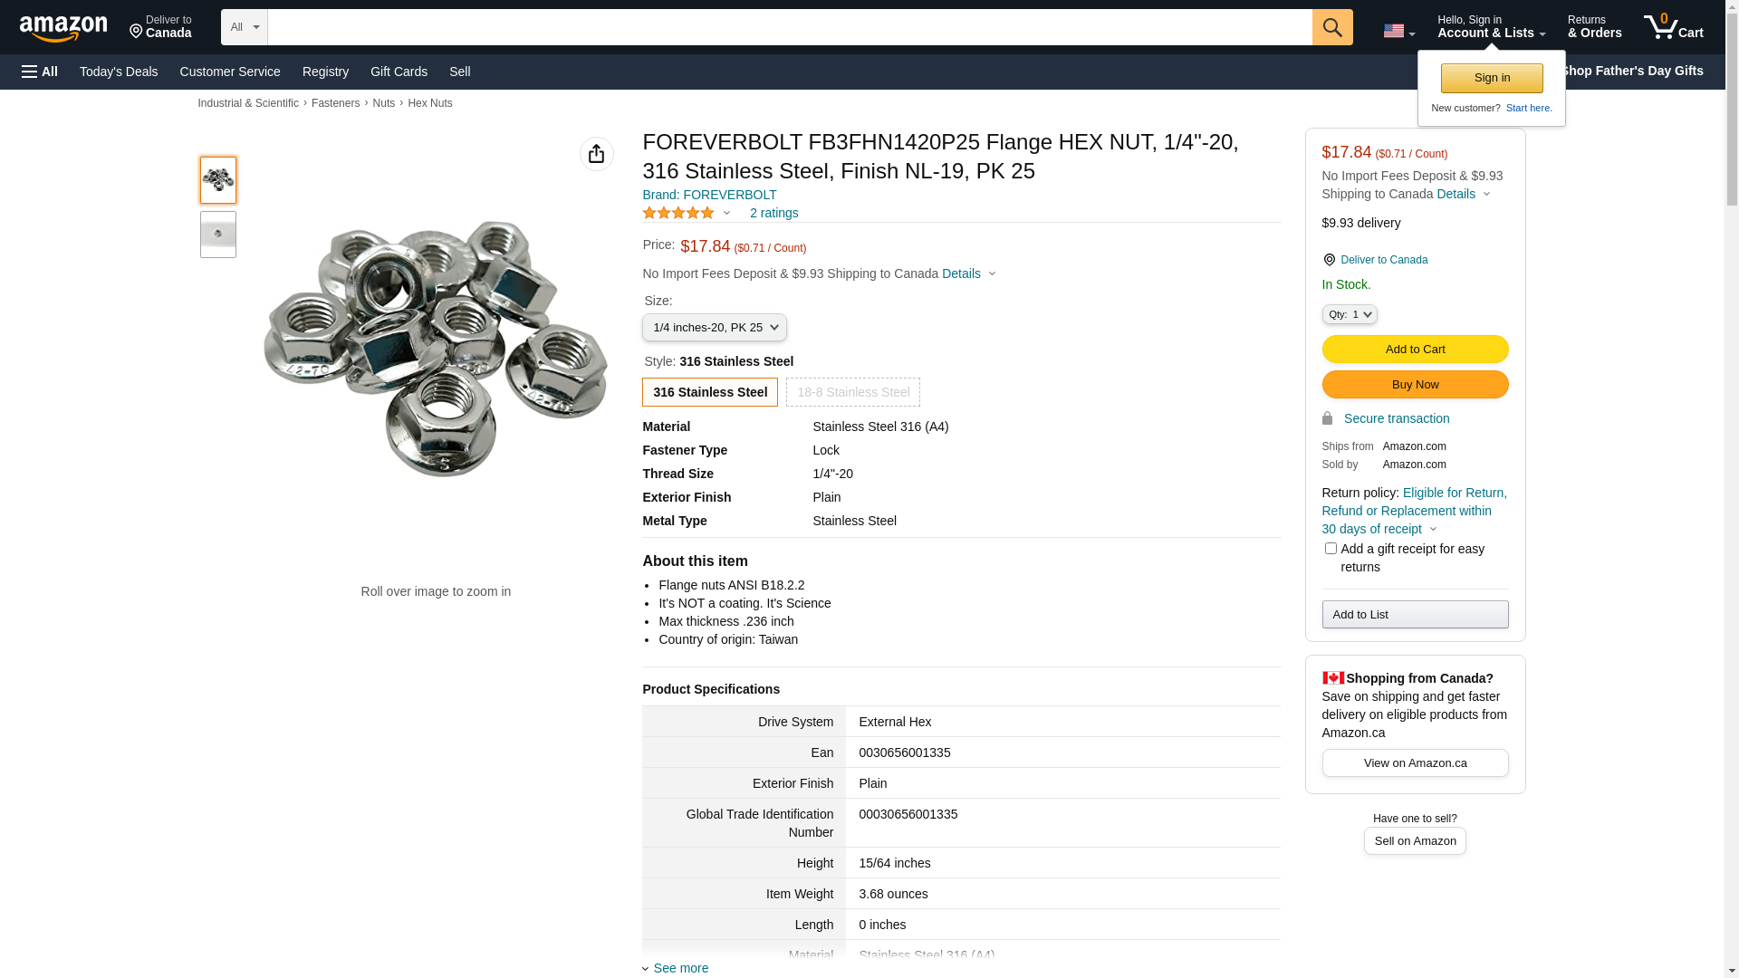Click the search magnifier button
Screen dimensions: 1739x978
pos(1331,27)
